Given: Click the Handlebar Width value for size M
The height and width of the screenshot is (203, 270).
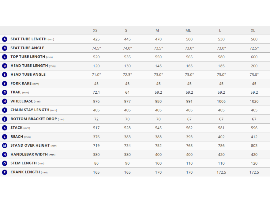Looking at the screenshot, I should pyautogui.click(x=158, y=155).
